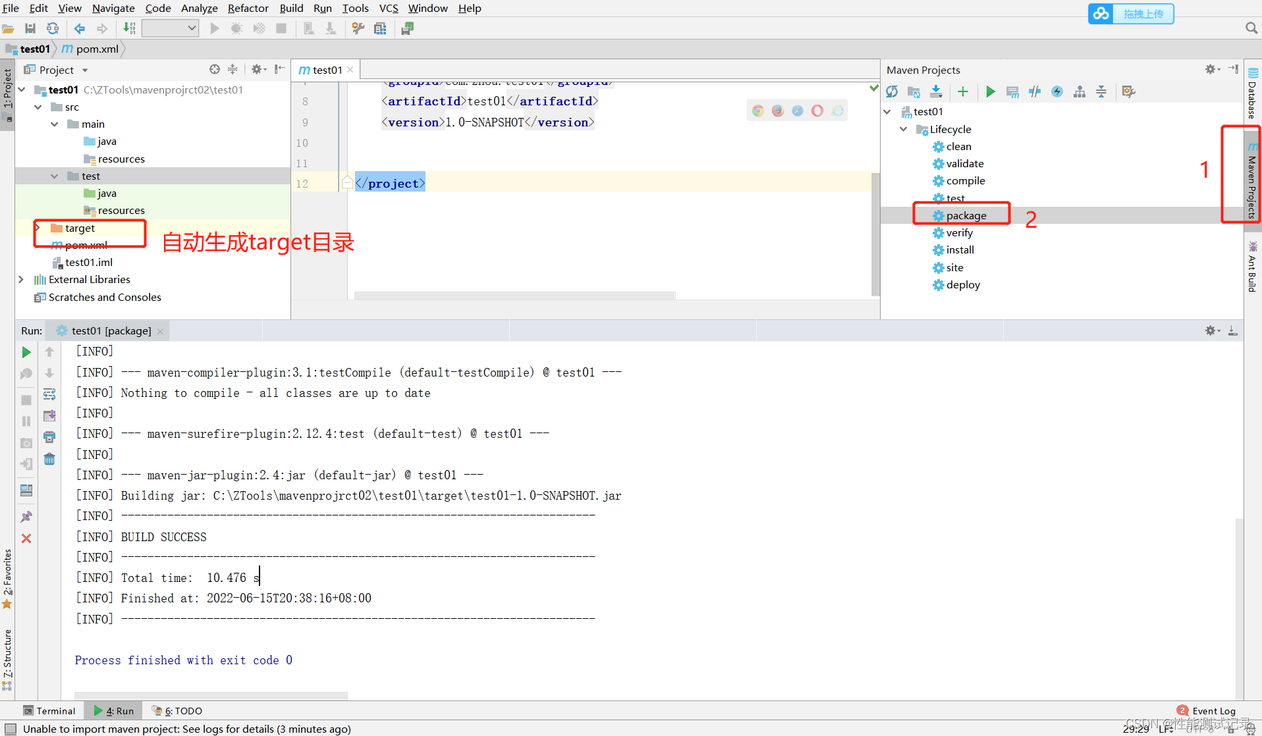Open Terminal tool window button

[49, 711]
